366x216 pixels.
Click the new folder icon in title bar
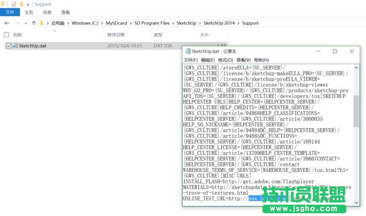pos(21,4)
